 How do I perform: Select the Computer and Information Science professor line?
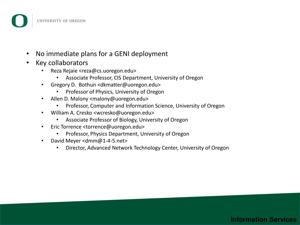coord(145,106)
